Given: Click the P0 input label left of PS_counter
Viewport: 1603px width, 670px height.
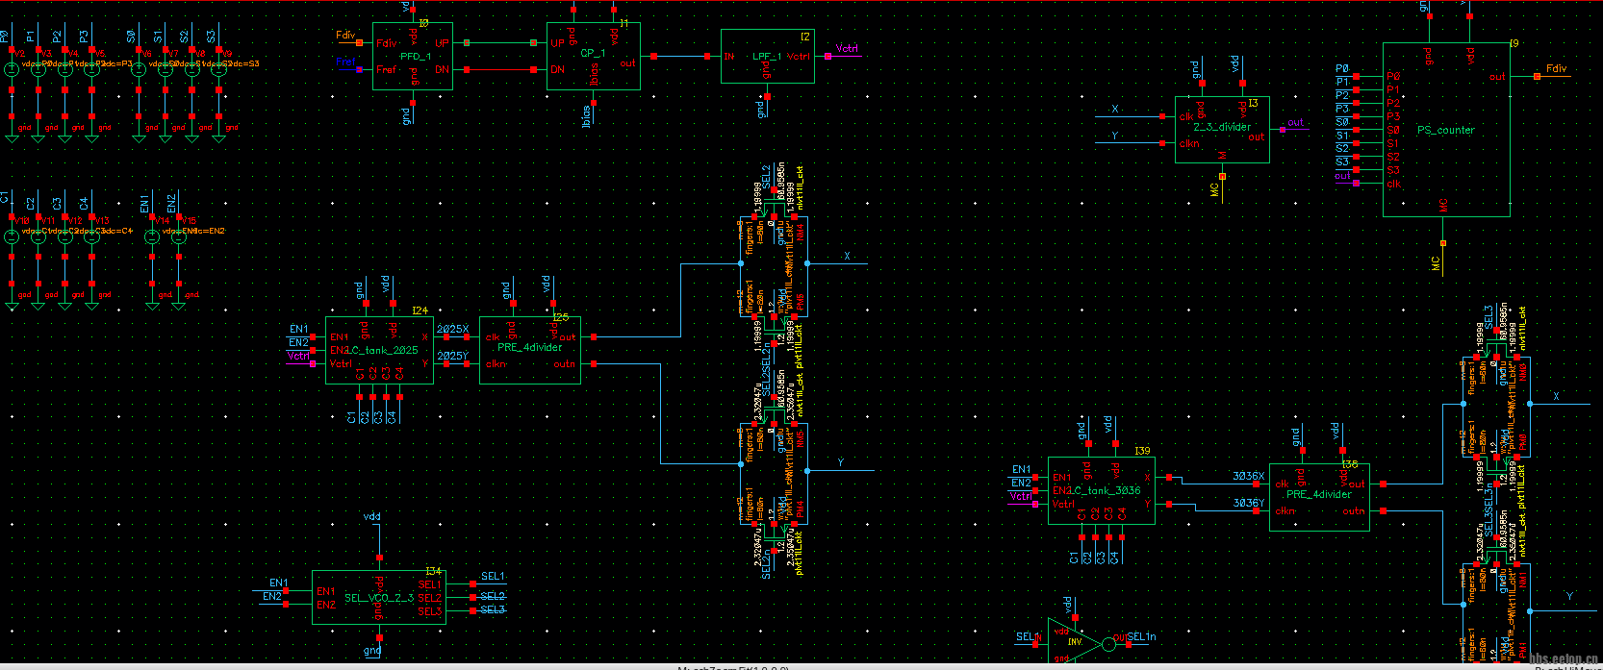Looking at the screenshot, I should click(x=1342, y=69).
